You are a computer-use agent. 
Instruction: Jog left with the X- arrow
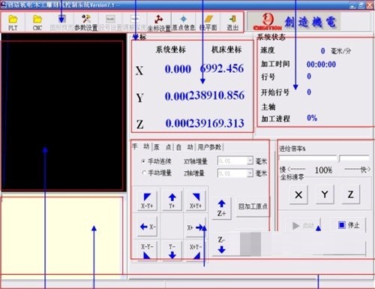tap(147, 227)
